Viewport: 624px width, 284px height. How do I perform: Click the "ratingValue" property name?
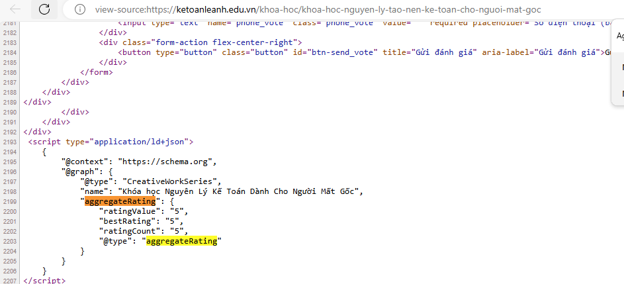point(129,211)
